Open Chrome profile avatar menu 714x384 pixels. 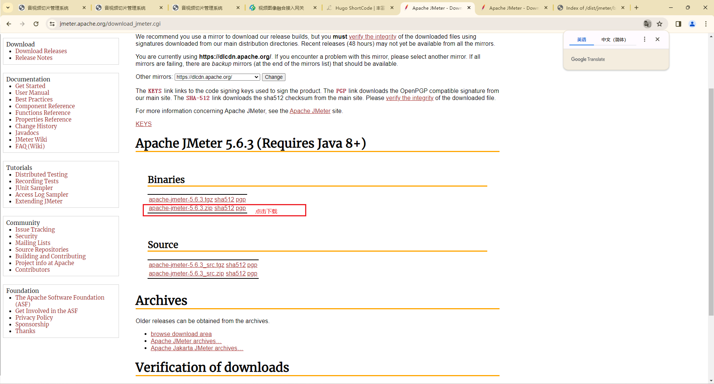[692, 24]
